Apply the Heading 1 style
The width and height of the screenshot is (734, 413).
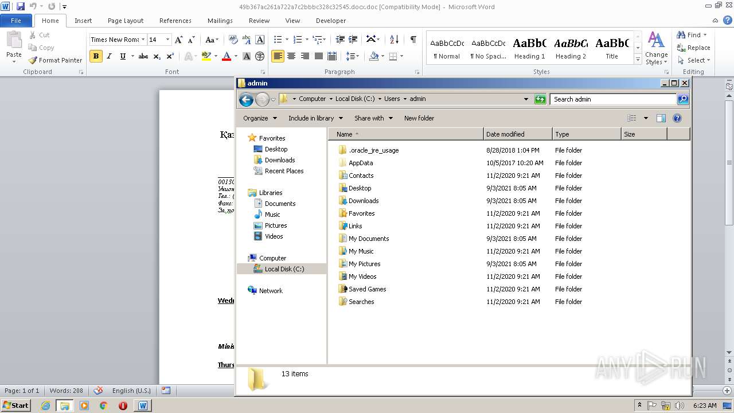529,48
